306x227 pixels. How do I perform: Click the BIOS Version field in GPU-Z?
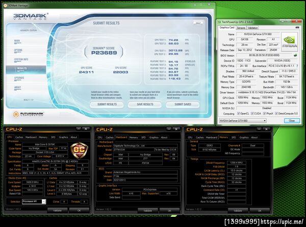[x=264, y=55]
